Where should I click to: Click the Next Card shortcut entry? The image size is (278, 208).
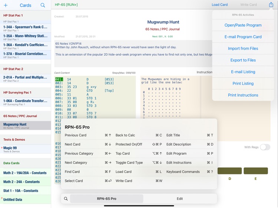[x=88, y=144]
